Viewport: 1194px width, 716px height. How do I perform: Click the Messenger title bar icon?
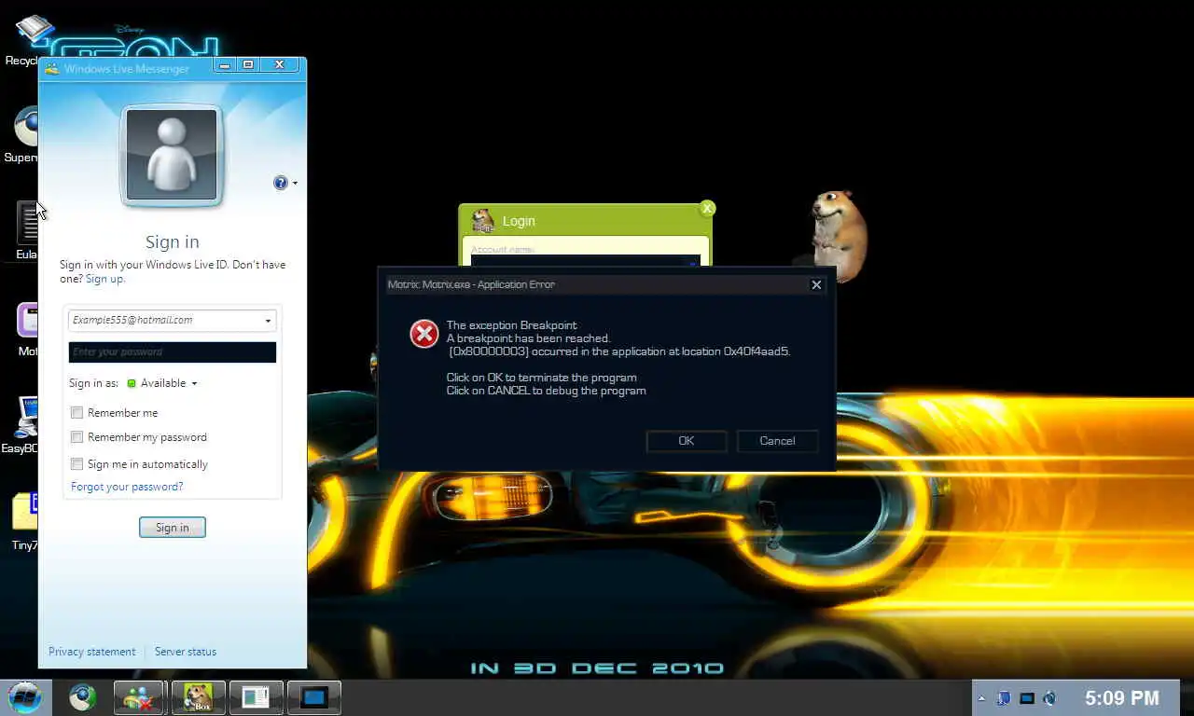(51, 68)
